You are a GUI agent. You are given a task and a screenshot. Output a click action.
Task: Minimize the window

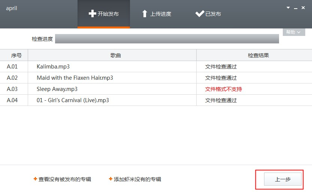pos(296,8)
